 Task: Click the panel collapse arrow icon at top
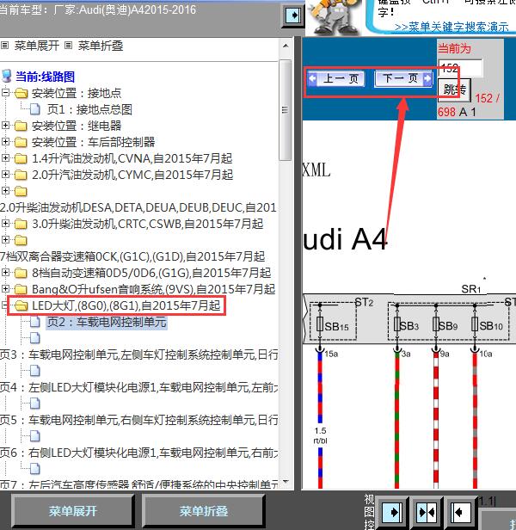tap(292, 15)
